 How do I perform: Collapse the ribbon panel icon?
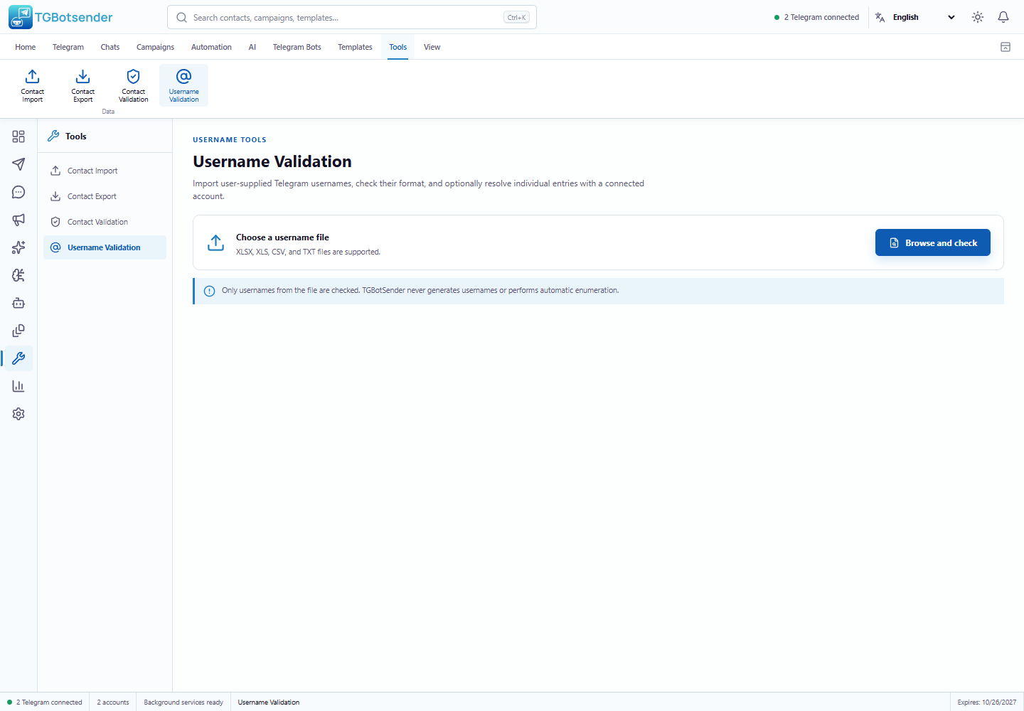tap(1006, 47)
